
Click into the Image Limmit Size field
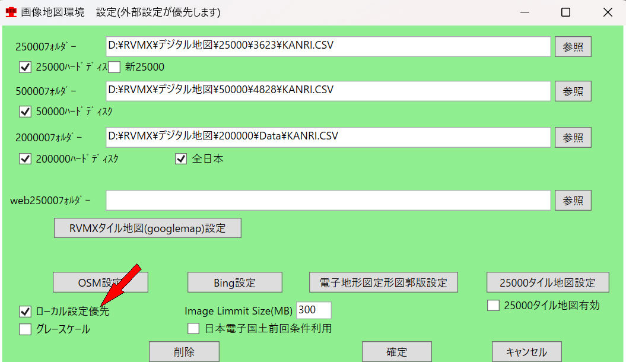313,310
